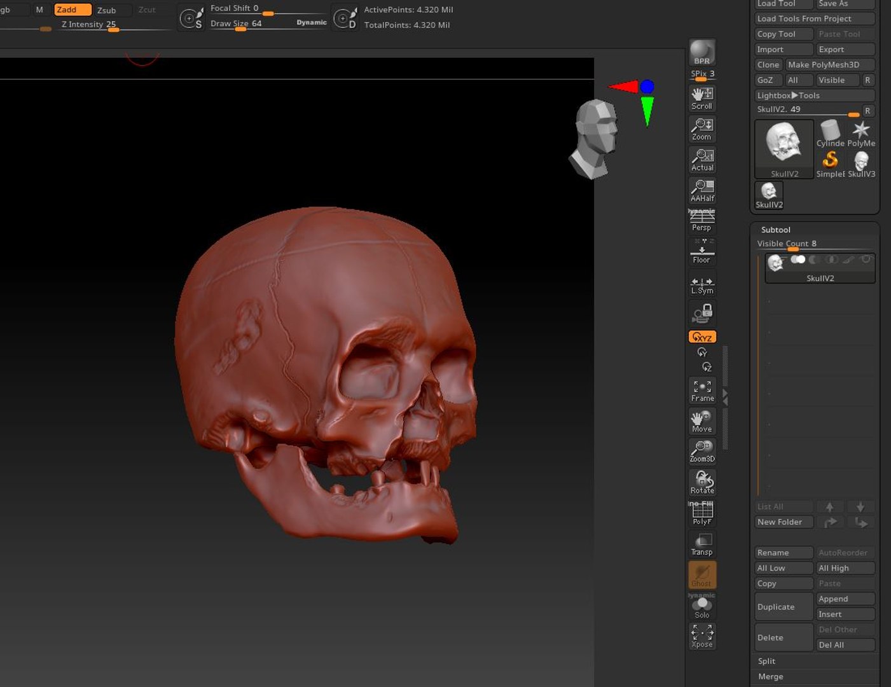The width and height of the screenshot is (891, 687).
Task: Click the Xpose icon
Action: click(702, 636)
